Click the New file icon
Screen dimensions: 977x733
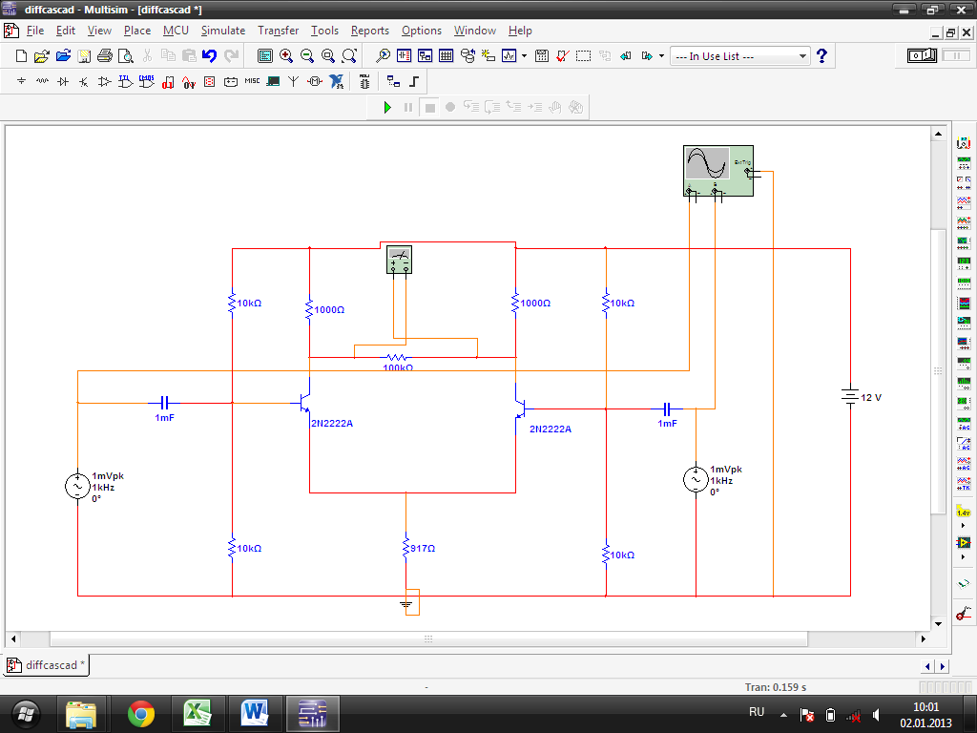[x=21, y=56]
